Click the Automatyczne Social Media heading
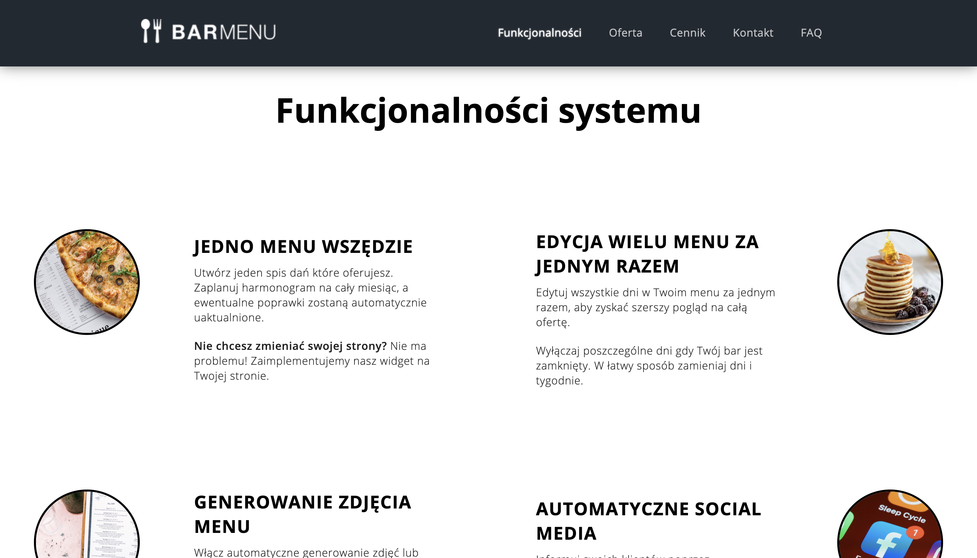977x558 pixels. (648, 521)
